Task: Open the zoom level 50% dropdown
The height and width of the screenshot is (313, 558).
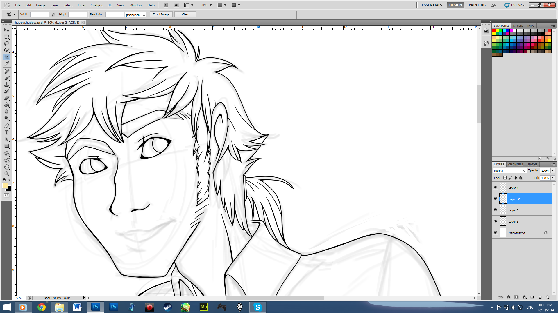Action: [211, 5]
